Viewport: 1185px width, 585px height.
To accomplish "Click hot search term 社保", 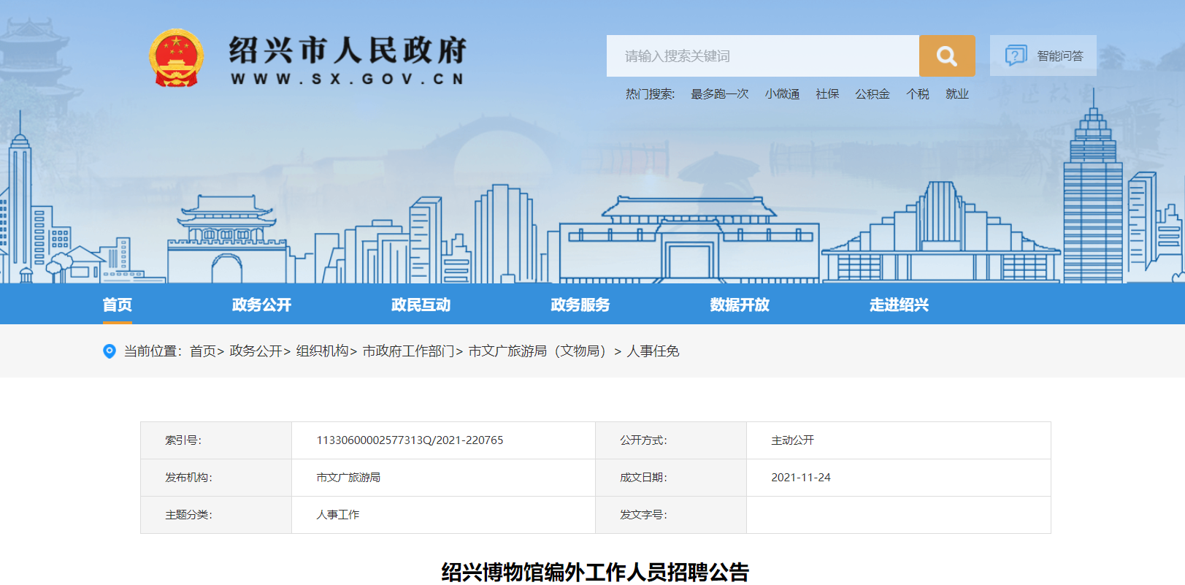I will [x=827, y=94].
